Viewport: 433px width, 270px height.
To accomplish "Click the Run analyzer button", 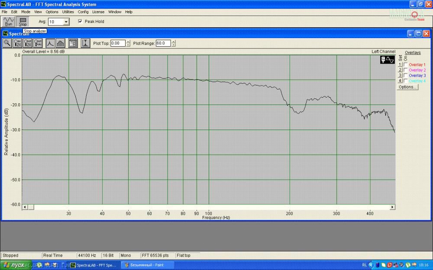I will [x=8, y=22].
